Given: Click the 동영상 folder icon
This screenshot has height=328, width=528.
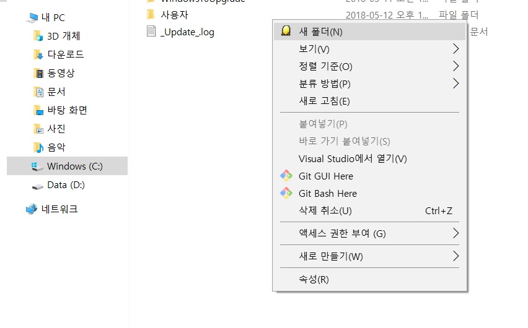Looking at the screenshot, I should tap(38, 73).
